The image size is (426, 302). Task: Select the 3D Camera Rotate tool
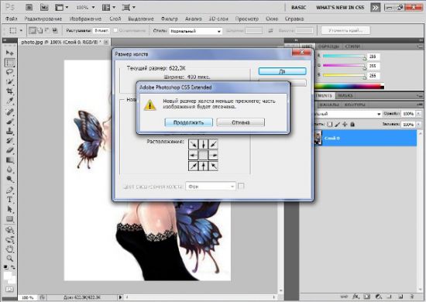[x=10, y=239]
